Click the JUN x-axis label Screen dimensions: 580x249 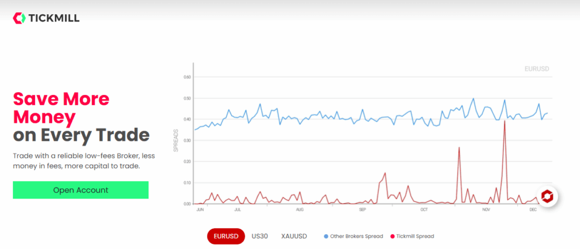click(200, 210)
